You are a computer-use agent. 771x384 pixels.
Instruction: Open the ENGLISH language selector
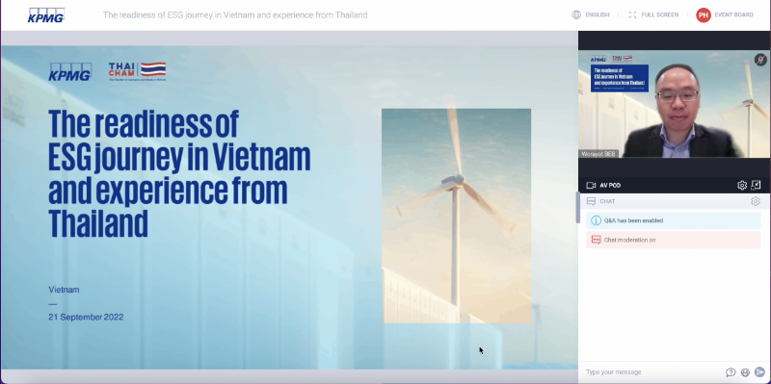[x=598, y=14]
